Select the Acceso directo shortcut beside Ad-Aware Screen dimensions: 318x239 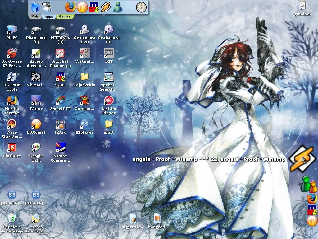coord(36,58)
